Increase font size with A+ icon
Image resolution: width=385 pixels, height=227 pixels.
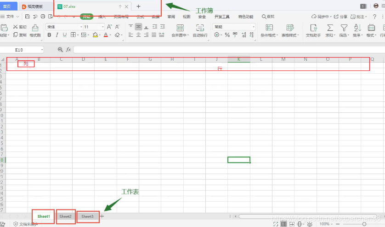109,27
